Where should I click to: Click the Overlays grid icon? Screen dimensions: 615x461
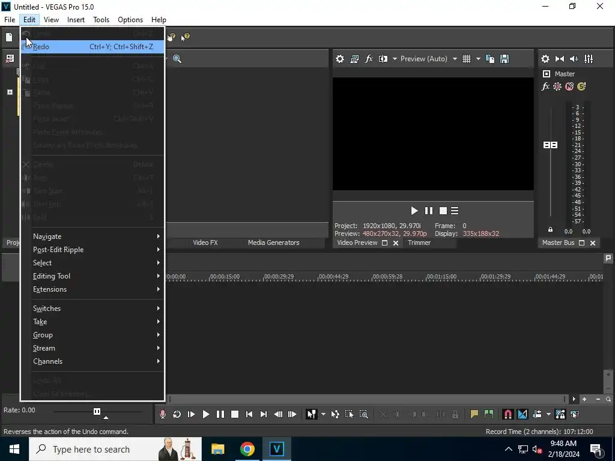[x=466, y=59]
